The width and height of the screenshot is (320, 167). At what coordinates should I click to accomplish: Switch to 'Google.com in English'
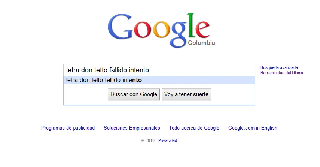(x=253, y=128)
